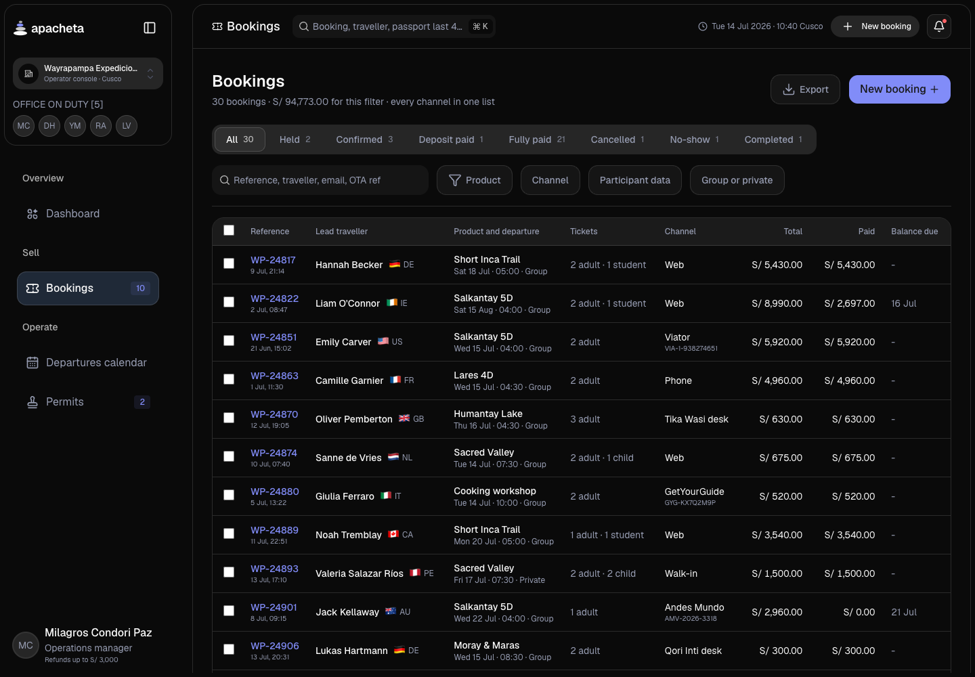This screenshot has height=677, width=975.
Task: Click the US flag next to Emily Carver
Action: 383,341
